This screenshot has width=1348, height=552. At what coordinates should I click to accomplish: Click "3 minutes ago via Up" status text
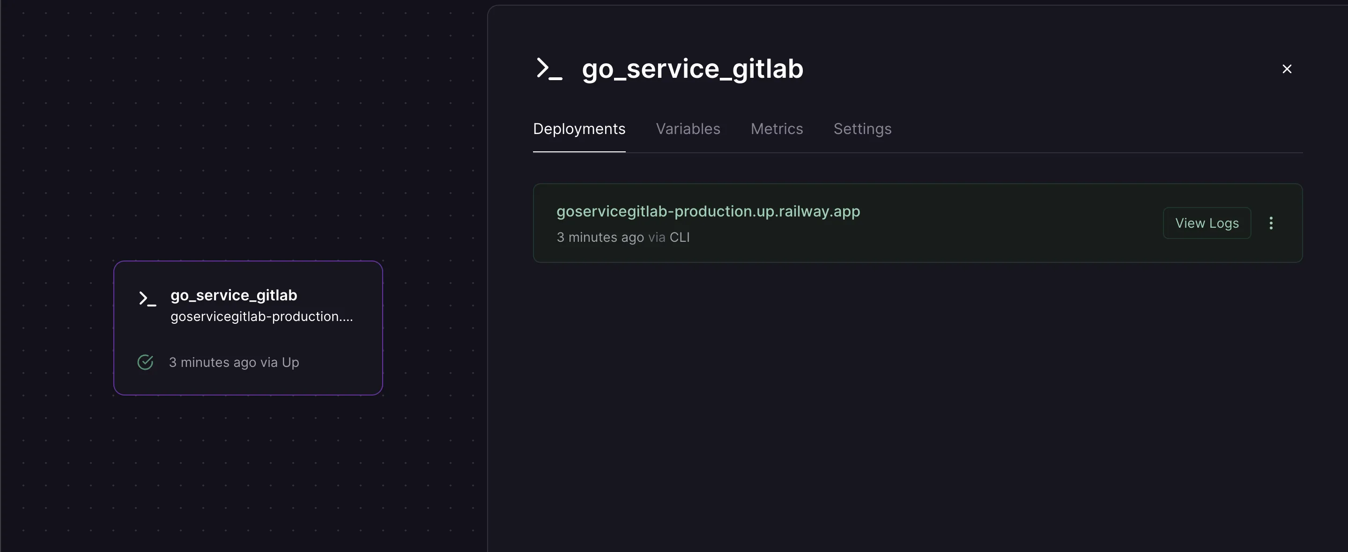(x=234, y=362)
